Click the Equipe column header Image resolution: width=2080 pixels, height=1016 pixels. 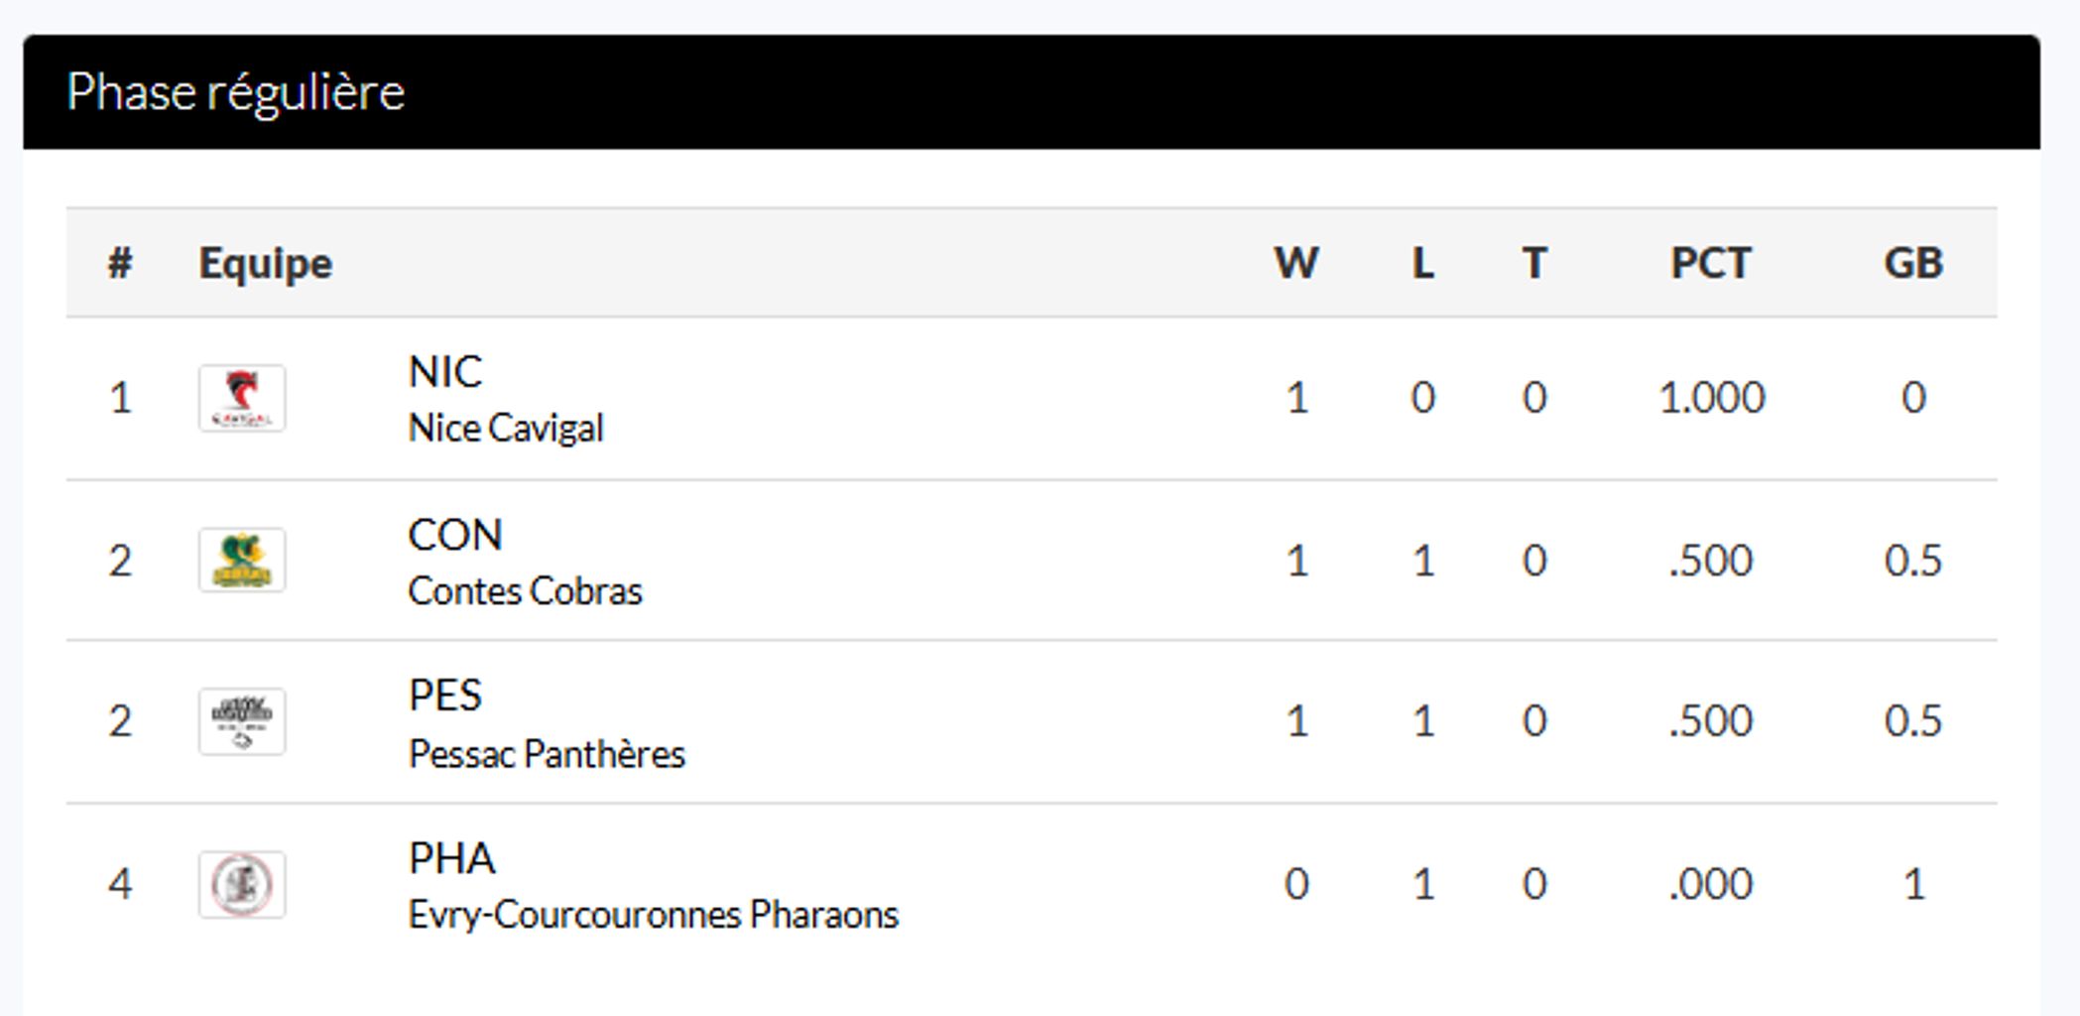click(x=266, y=263)
